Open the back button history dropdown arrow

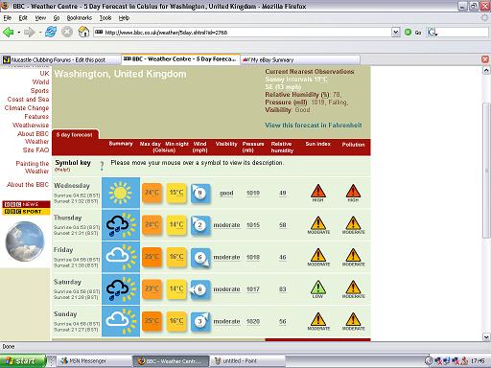(x=19, y=33)
